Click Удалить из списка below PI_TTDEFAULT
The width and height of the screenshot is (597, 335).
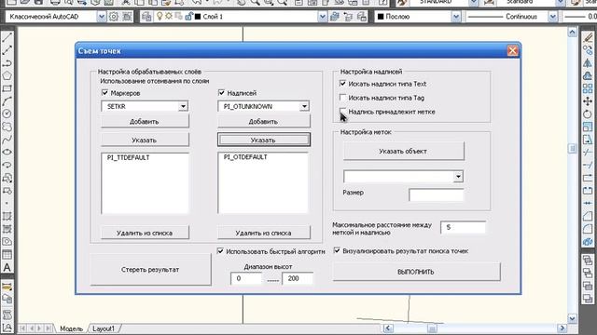(x=145, y=233)
